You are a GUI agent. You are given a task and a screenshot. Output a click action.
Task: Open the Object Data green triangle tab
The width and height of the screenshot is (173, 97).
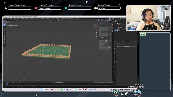[x=115, y=70]
